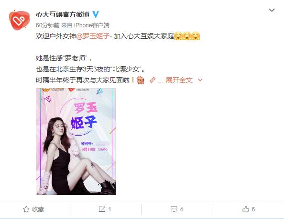Open comments via speech bubble icon
Viewport: 284px width, 219px height.
(x=174, y=209)
